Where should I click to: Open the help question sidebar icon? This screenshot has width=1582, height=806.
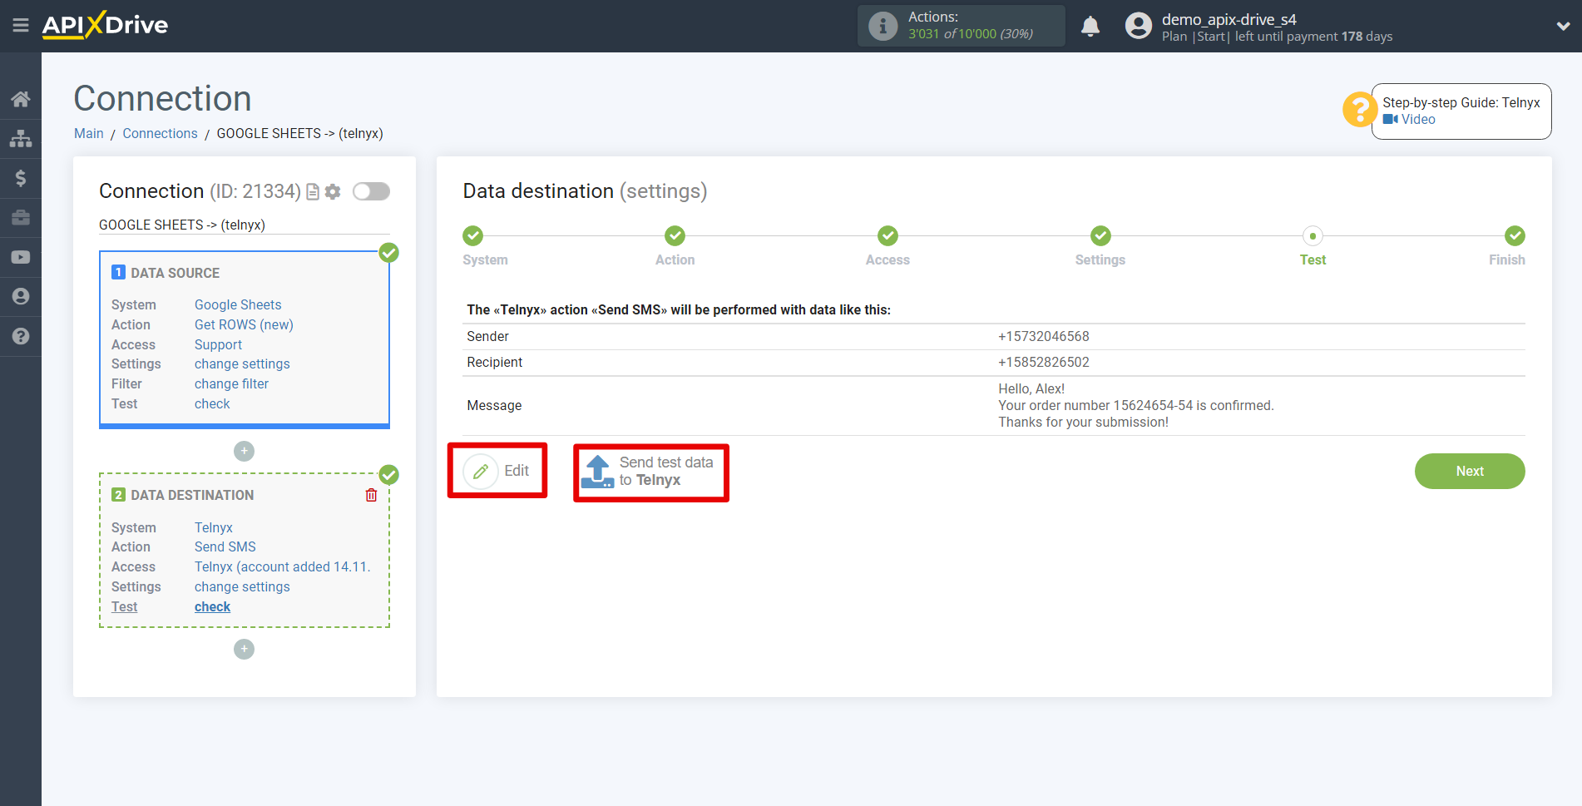(x=21, y=336)
